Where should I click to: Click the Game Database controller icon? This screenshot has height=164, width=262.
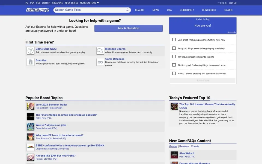click(x=100, y=62)
